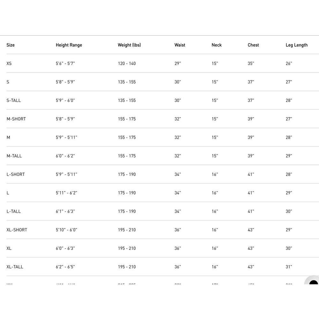Select the XS size row label
This screenshot has width=319, height=319.
(9, 63)
